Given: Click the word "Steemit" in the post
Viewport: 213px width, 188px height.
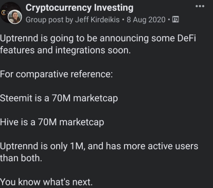Looking at the screenshot, I should pyautogui.click(x=16, y=98).
